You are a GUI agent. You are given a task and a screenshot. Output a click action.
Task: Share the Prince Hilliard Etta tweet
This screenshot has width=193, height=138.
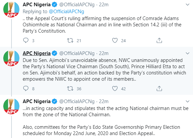pos(159,88)
